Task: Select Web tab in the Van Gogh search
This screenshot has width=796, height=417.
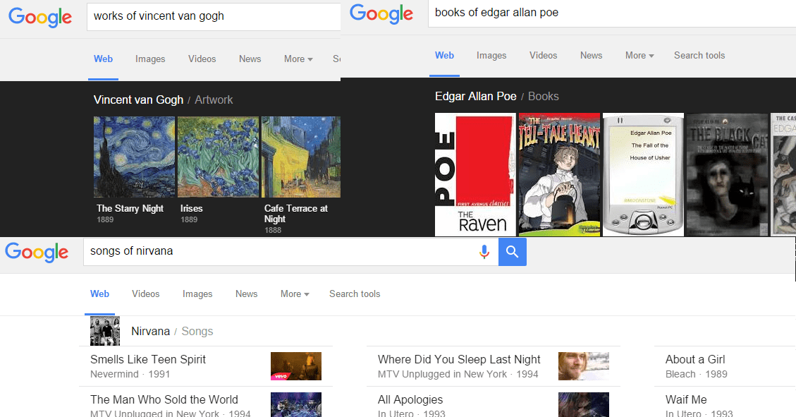Action: pos(103,59)
